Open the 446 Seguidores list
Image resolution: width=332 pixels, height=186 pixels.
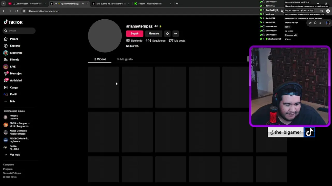point(155,41)
